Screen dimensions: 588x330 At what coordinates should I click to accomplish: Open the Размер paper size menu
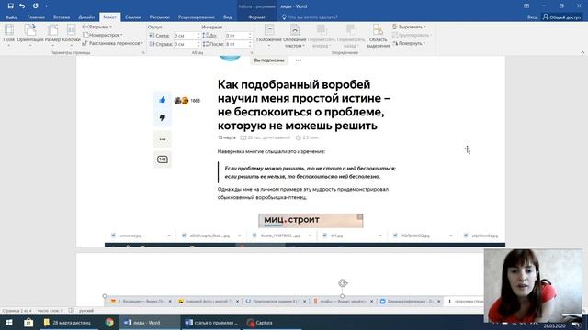click(52, 36)
